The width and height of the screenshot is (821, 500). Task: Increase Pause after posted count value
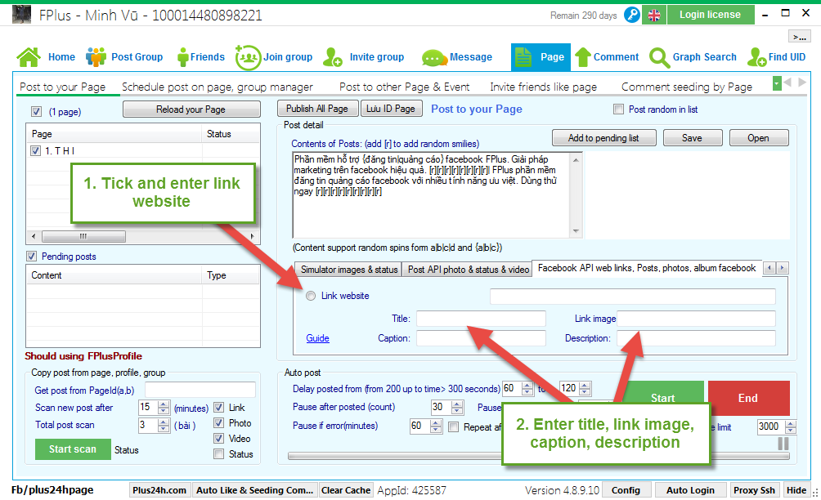point(457,404)
